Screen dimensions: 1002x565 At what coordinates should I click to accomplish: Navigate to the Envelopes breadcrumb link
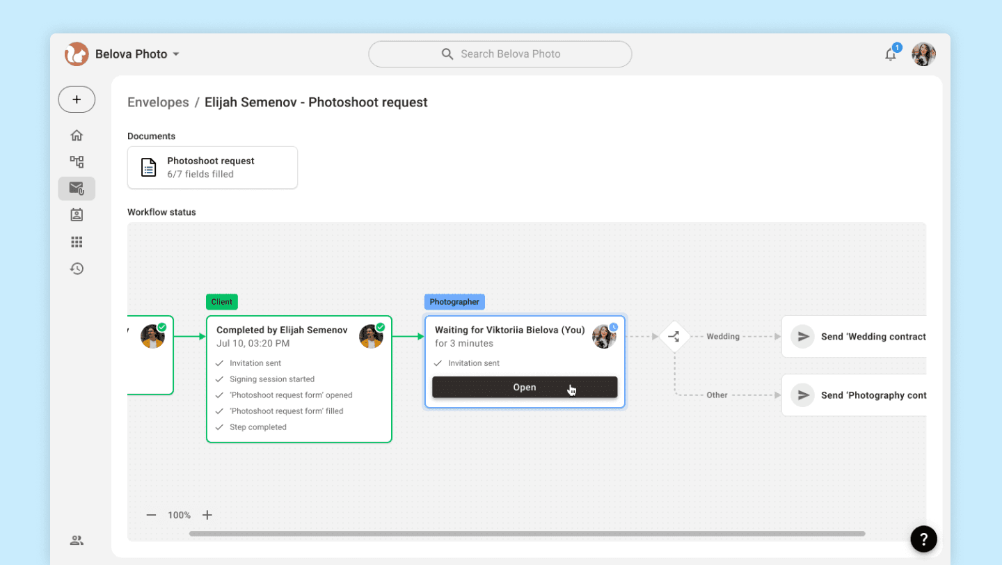[158, 102]
